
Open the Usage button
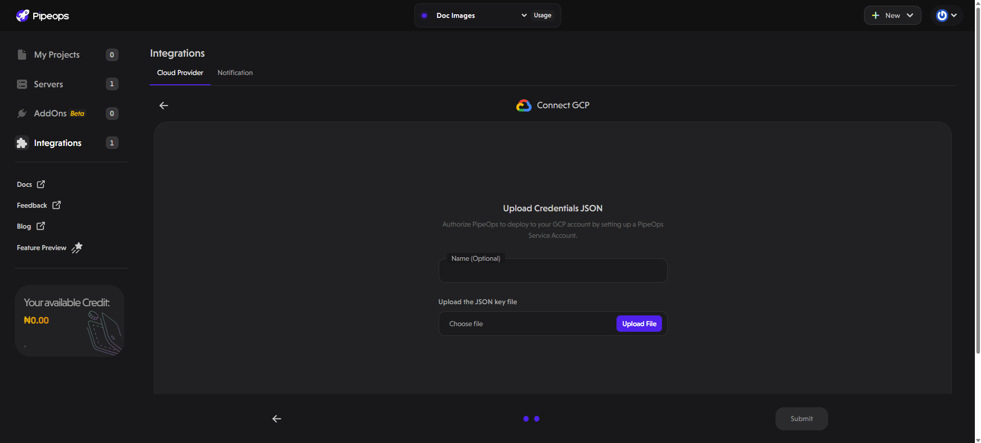click(x=542, y=15)
